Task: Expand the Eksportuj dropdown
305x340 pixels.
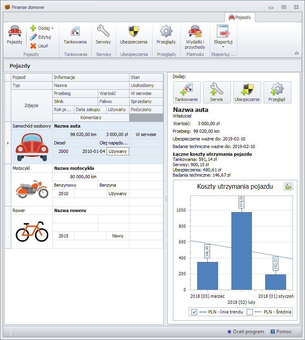Action: (223, 47)
